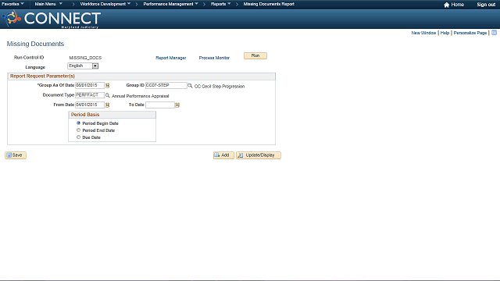Expand Performance Management breadcrumb menu

(x=170, y=4)
